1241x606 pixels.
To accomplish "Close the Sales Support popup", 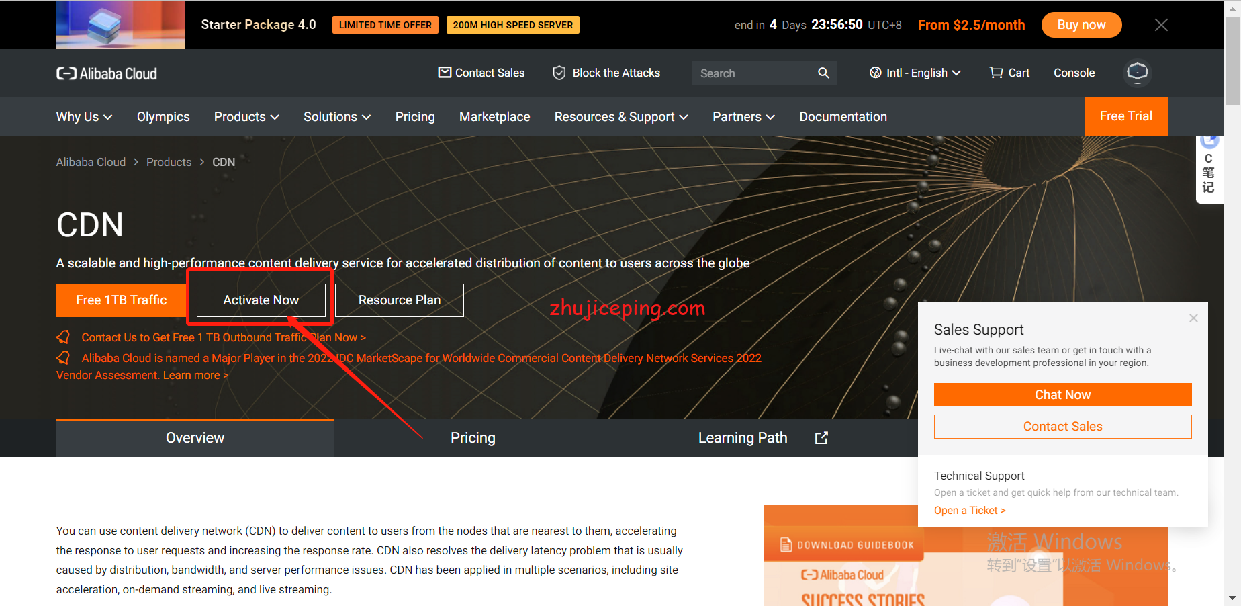I will pos(1193,318).
